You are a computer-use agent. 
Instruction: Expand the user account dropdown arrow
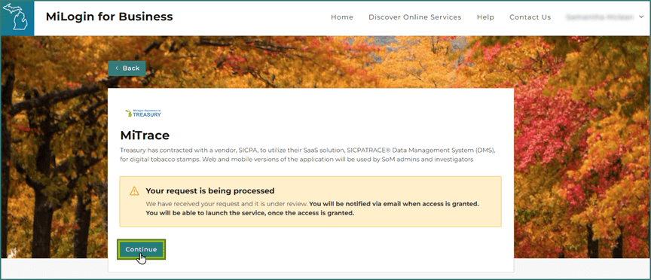coord(641,17)
